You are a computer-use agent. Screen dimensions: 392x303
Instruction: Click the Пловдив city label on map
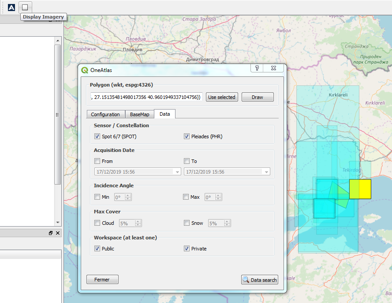(x=132, y=49)
